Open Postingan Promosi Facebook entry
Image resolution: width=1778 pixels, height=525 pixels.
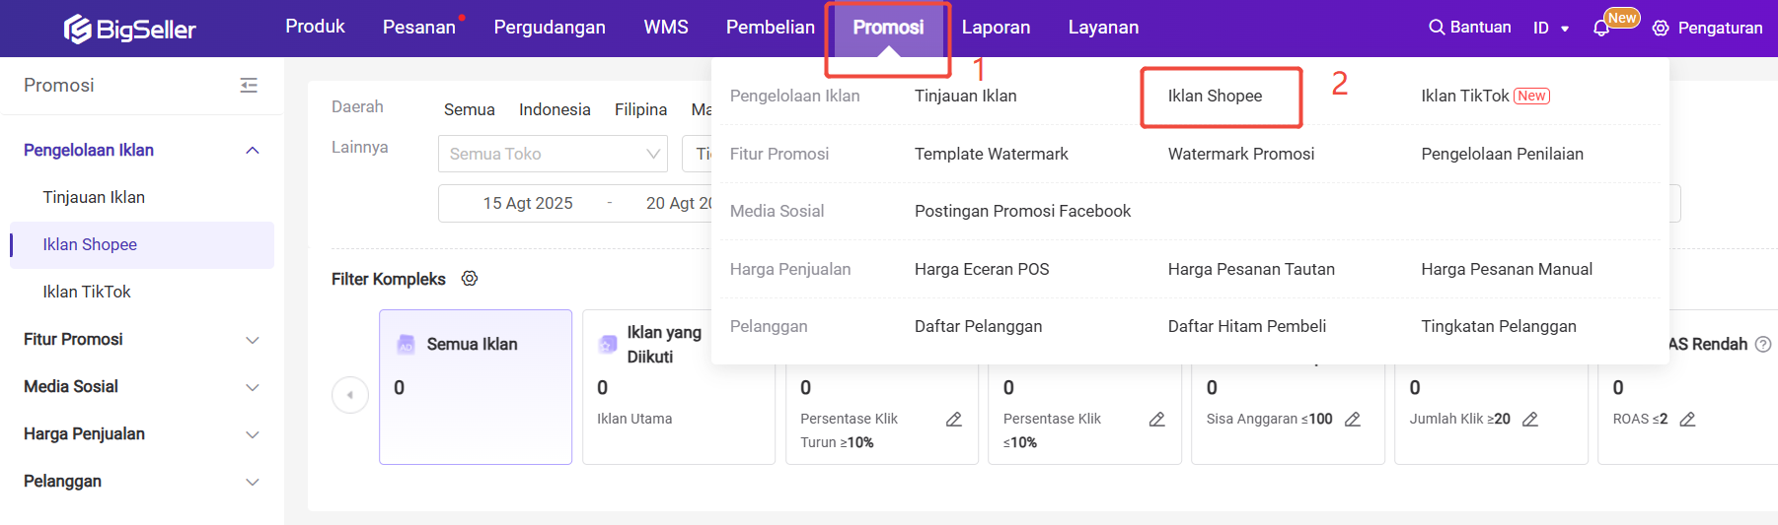coord(1022,211)
